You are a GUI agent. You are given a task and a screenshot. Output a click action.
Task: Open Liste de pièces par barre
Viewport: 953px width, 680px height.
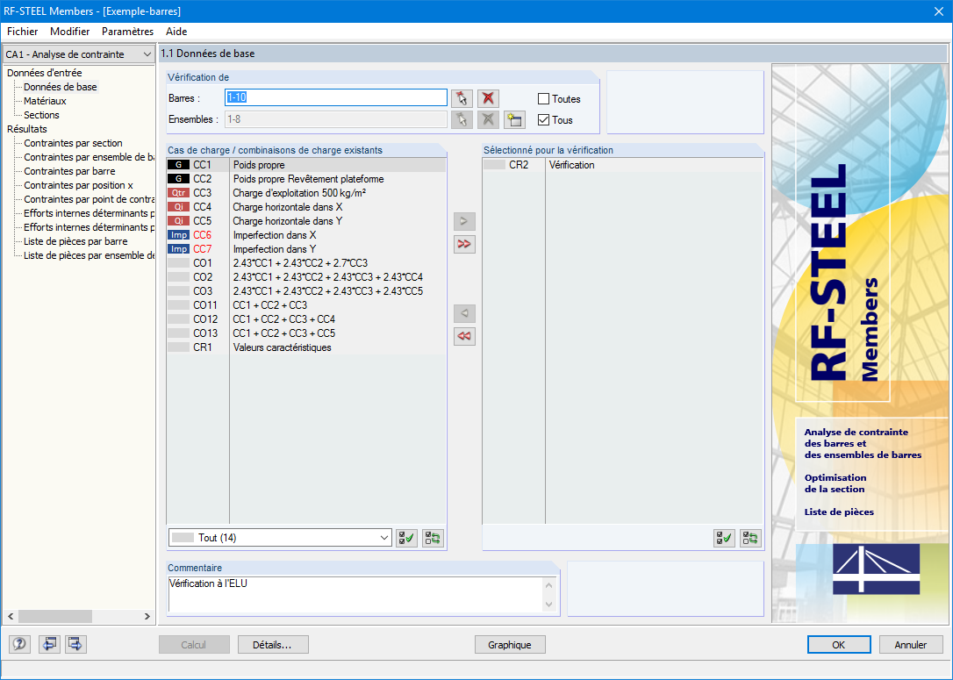click(75, 241)
